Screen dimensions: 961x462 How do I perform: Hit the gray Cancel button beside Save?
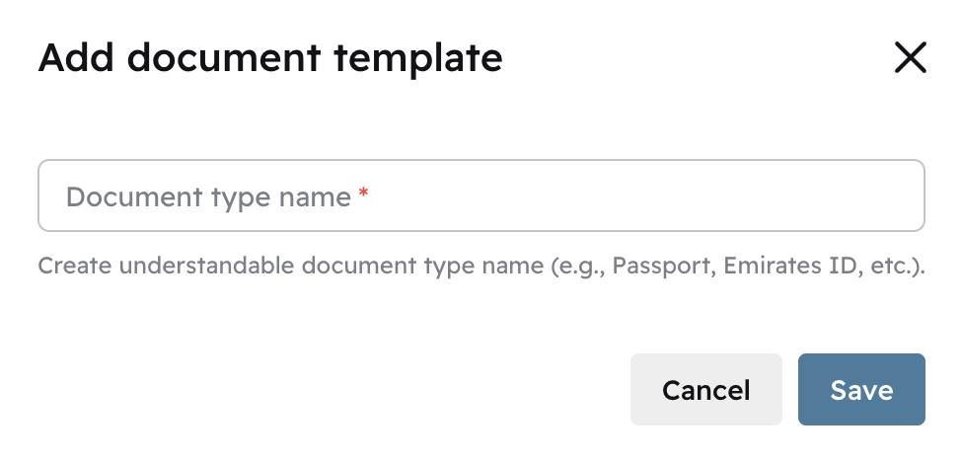[705, 390]
